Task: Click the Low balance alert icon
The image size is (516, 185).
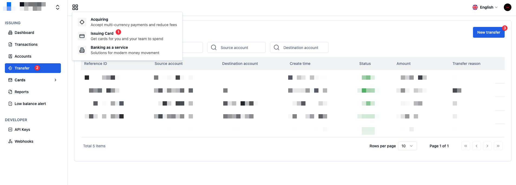Action: click(x=10, y=104)
